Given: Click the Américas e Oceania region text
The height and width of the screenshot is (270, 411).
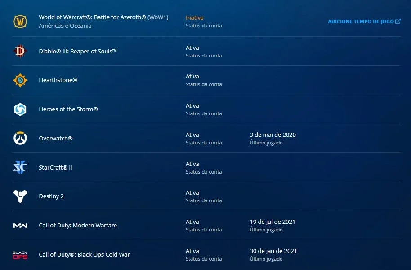Looking at the screenshot, I should click(65, 26).
